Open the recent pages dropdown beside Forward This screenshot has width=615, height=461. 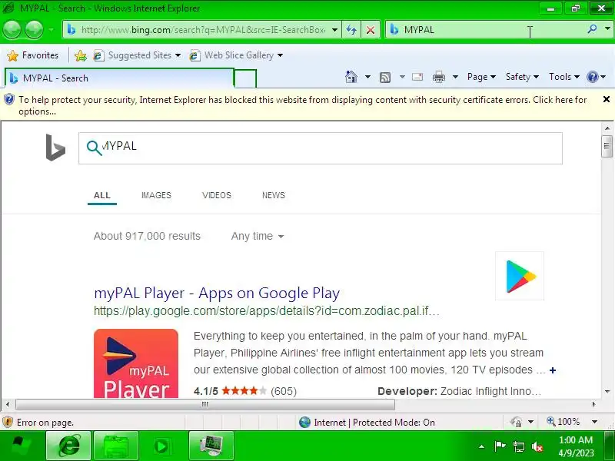coord(52,30)
